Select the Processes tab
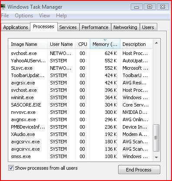 [x=43, y=26]
